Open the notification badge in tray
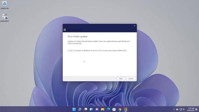The image size is (199, 112). click(x=196, y=109)
